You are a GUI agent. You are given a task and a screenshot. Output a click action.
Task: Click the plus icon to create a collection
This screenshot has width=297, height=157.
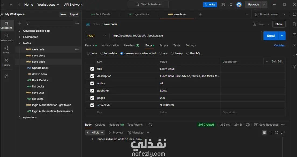pos(19,23)
